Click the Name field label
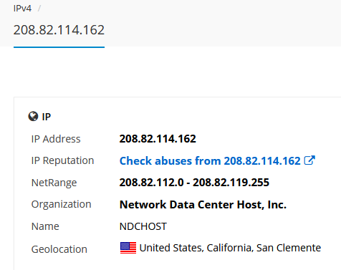This screenshot has height=270, width=341. coord(45,226)
